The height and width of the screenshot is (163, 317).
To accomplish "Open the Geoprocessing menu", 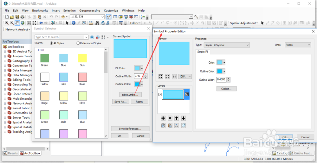I will point(90,10).
